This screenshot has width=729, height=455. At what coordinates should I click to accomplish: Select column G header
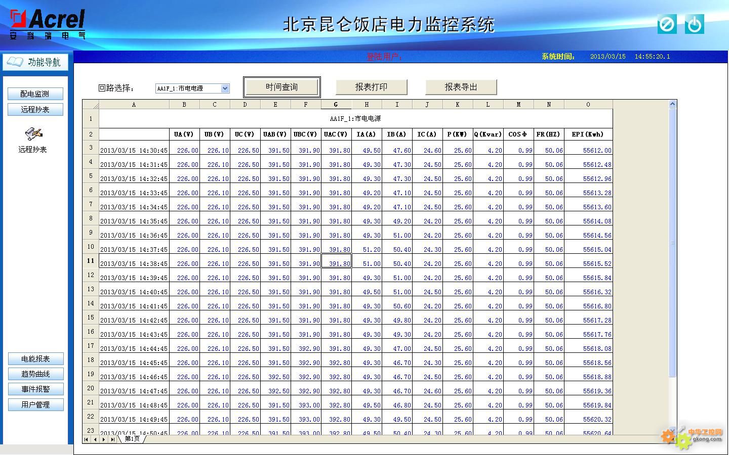tap(336, 105)
